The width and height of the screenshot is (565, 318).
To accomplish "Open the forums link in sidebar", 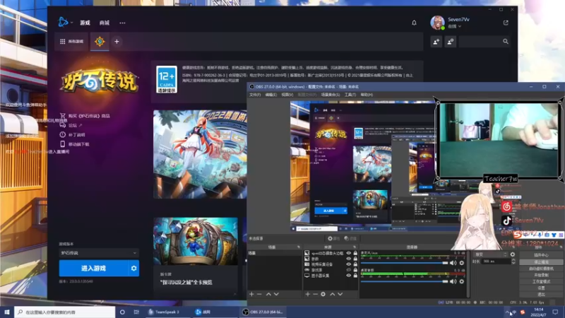I will point(71,125).
